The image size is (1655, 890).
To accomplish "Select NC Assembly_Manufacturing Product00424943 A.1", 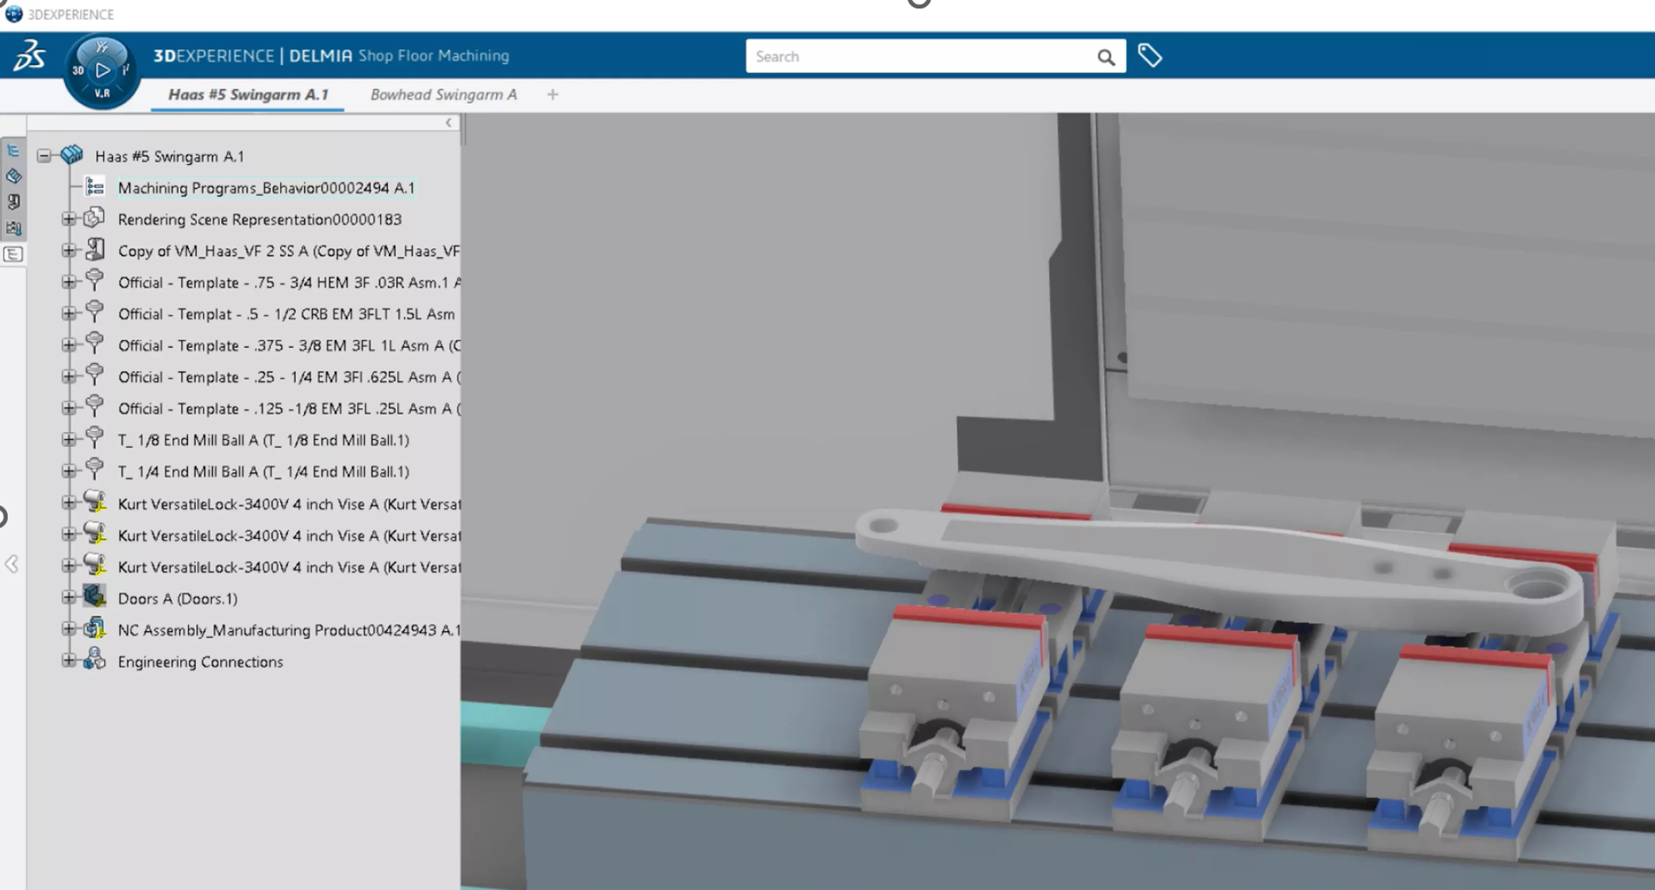I will [x=289, y=630].
